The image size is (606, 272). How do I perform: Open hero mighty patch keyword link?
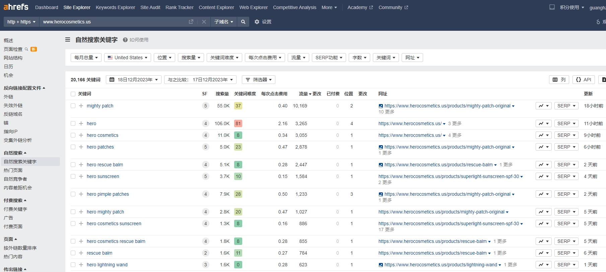tap(105, 212)
